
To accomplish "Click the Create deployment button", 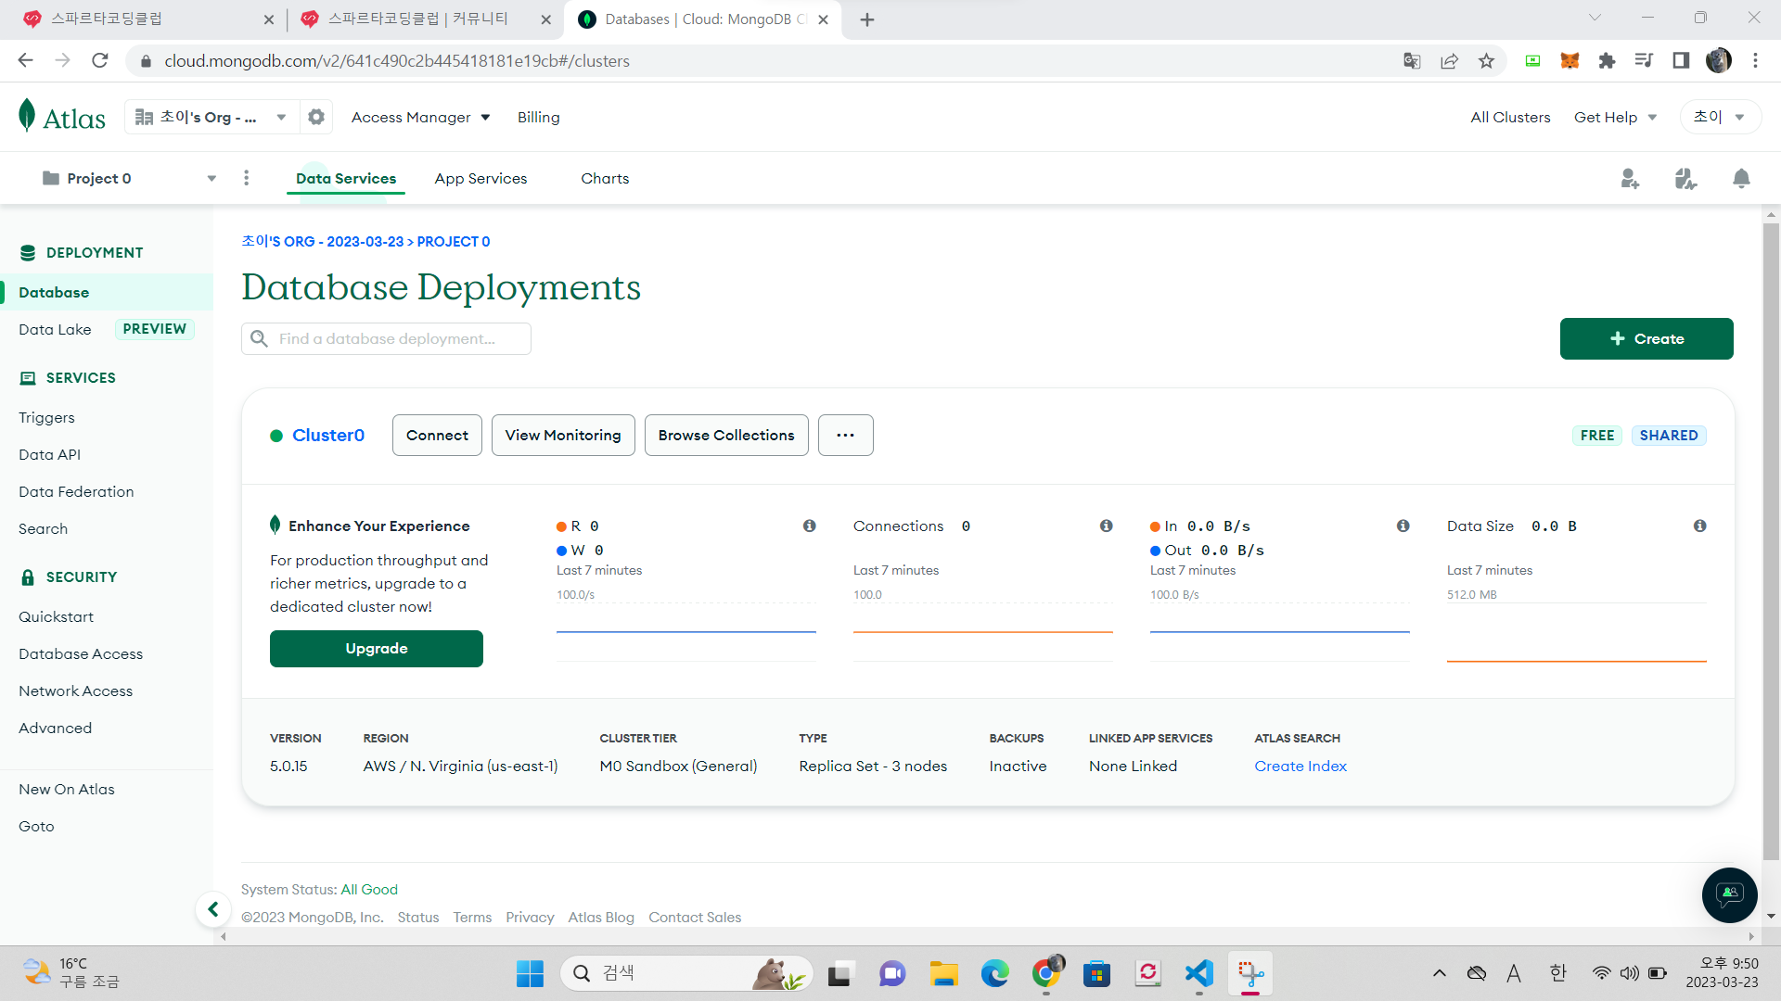I will [x=1646, y=338].
